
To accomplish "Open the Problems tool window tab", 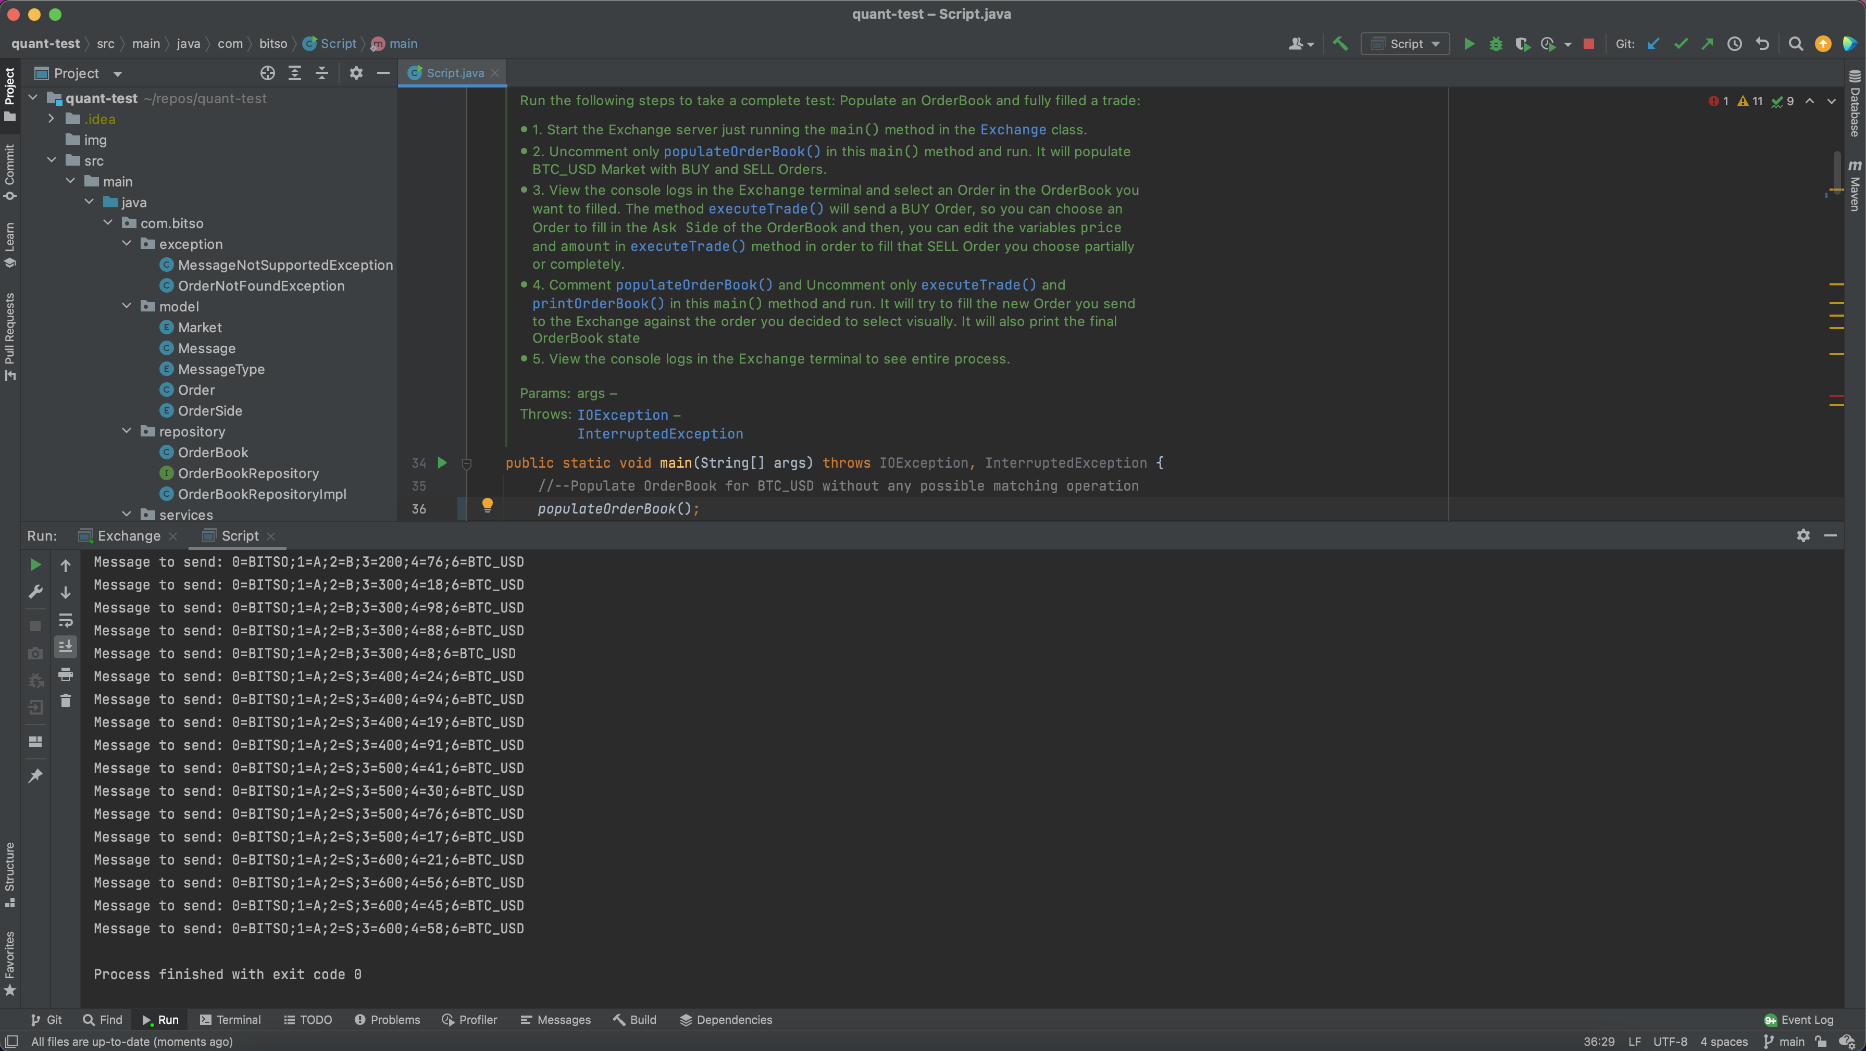I will click(388, 1020).
